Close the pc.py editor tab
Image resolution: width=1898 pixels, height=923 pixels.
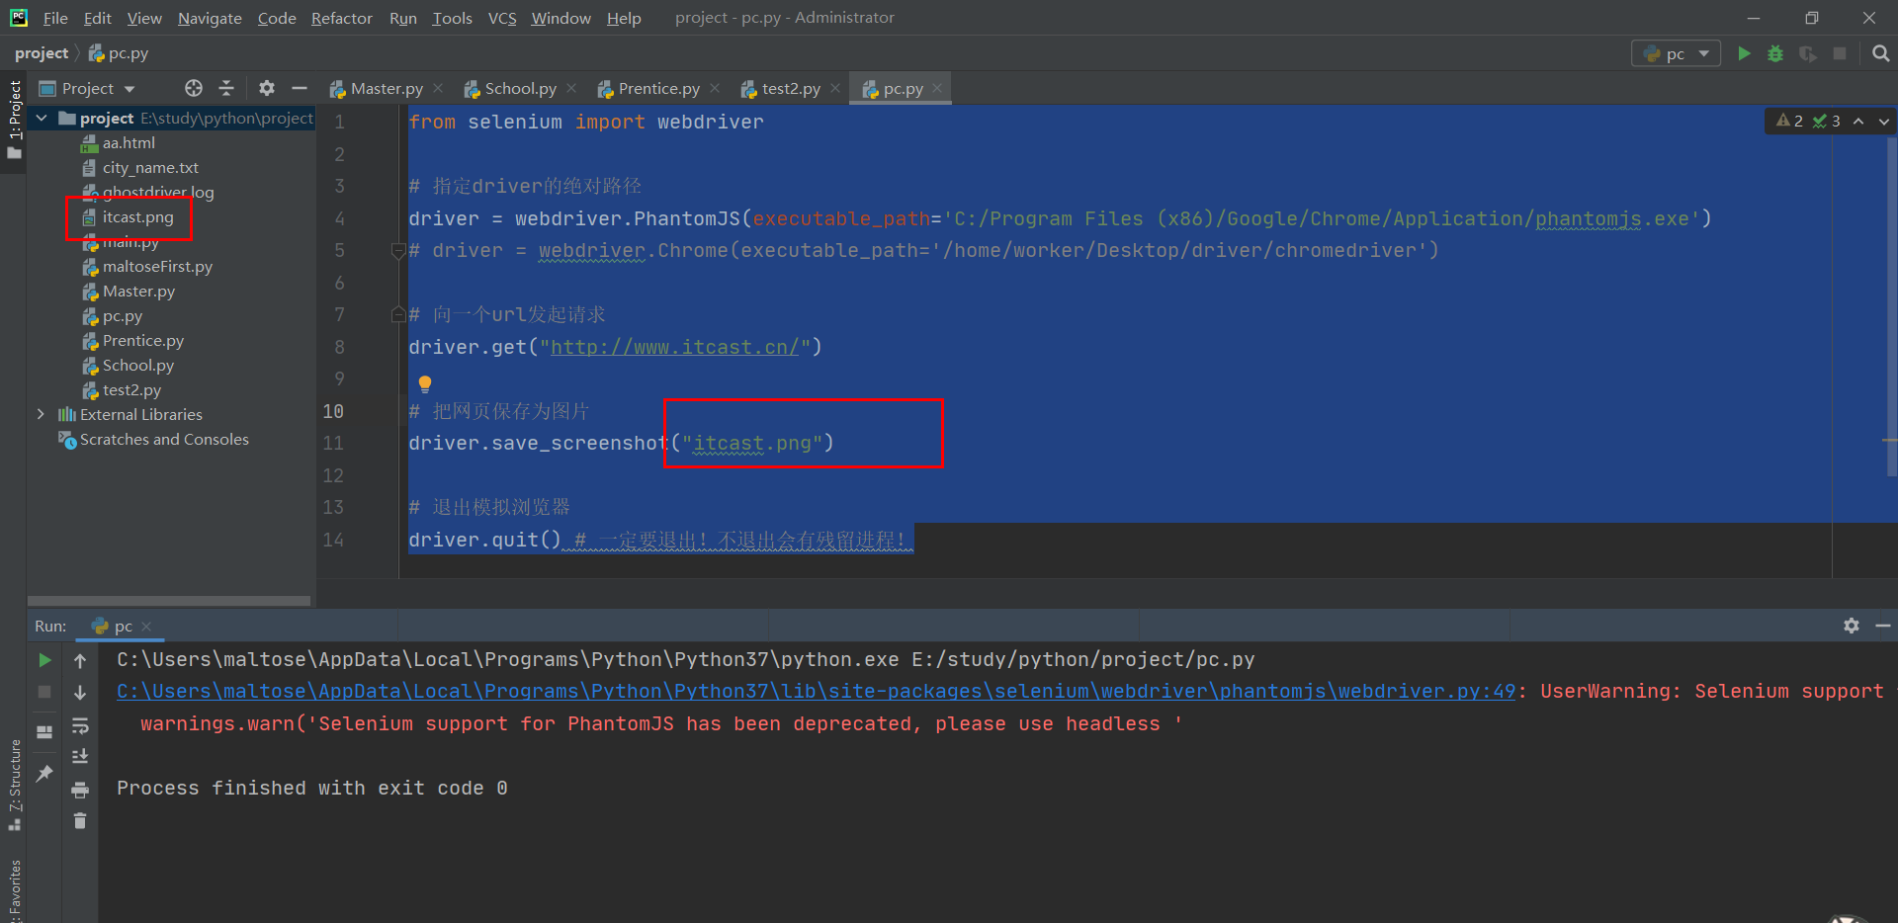click(x=937, y=88)
